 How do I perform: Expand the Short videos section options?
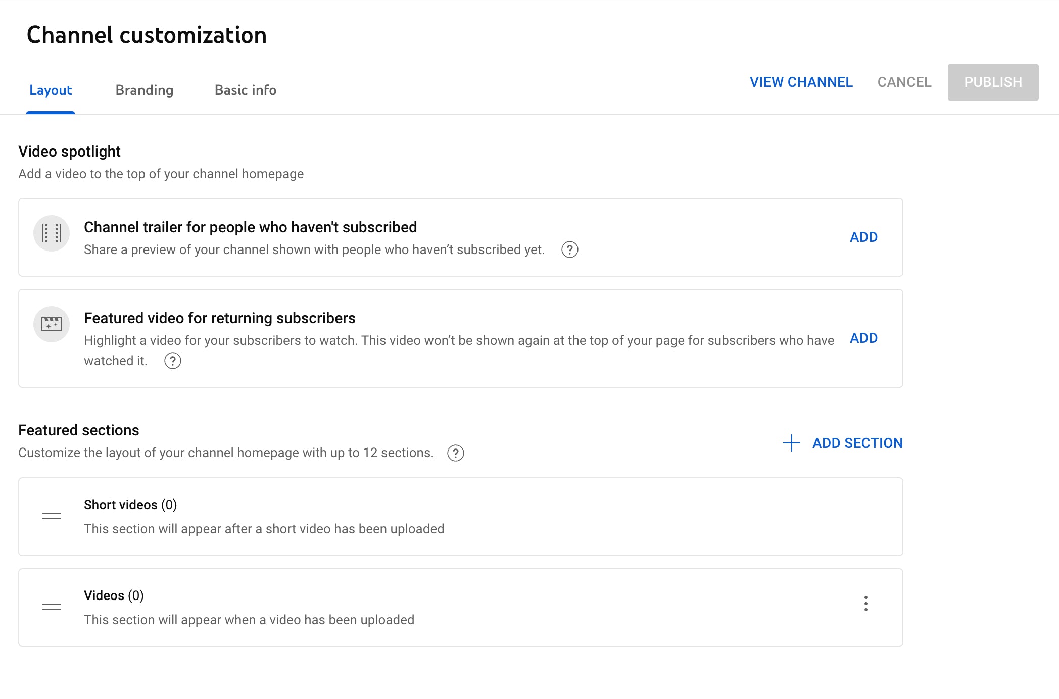(x=866, y=516)
